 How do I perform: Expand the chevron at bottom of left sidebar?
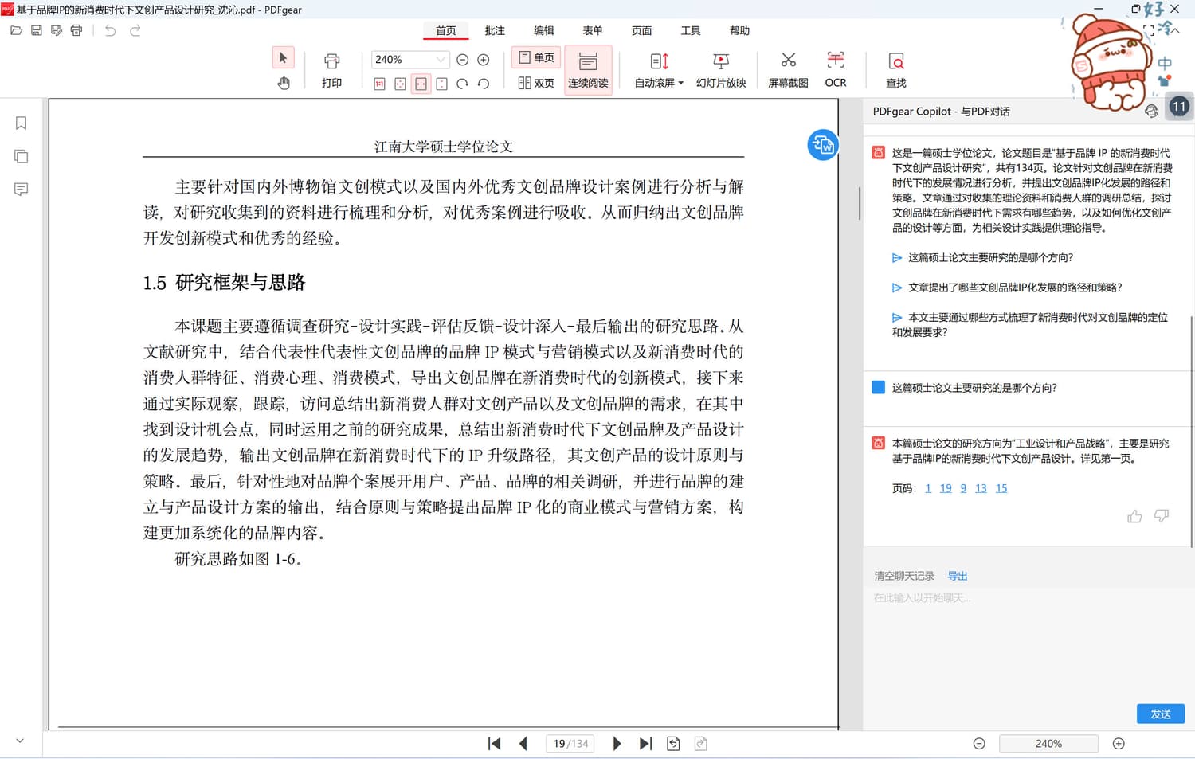20,741
